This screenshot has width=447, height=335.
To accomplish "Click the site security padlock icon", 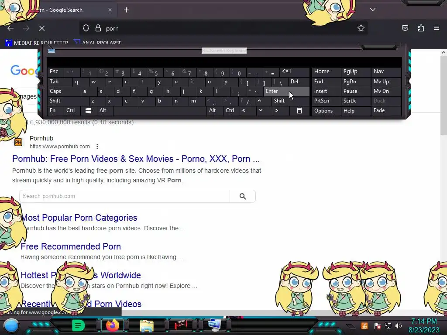I will (x=98, y=28).
